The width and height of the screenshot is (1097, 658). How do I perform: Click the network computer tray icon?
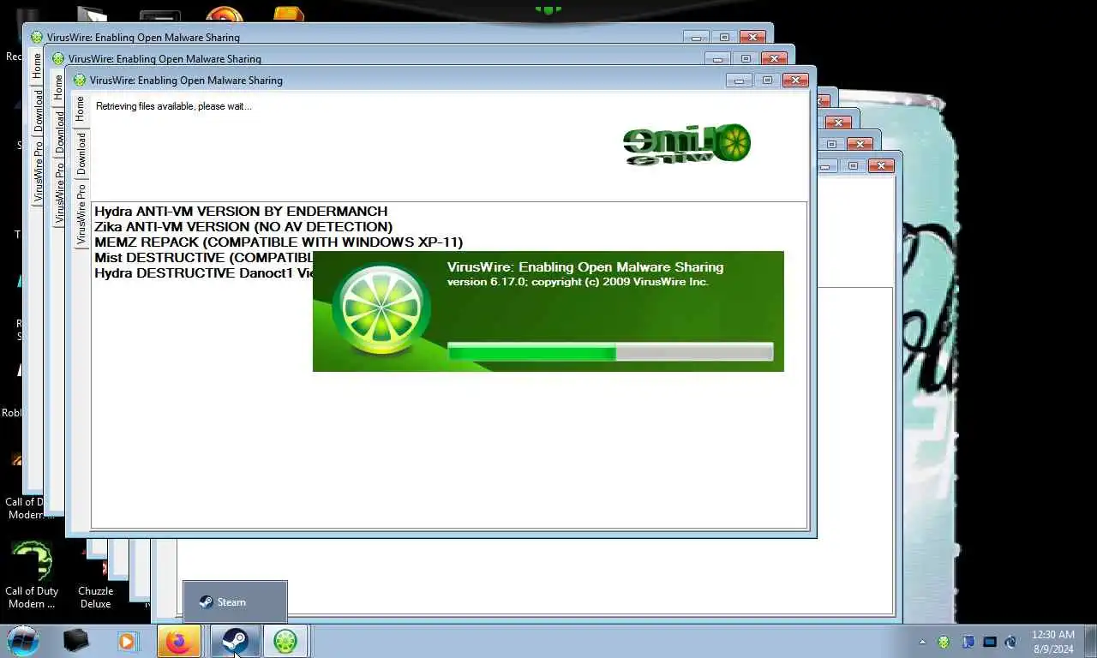point(968,642)
